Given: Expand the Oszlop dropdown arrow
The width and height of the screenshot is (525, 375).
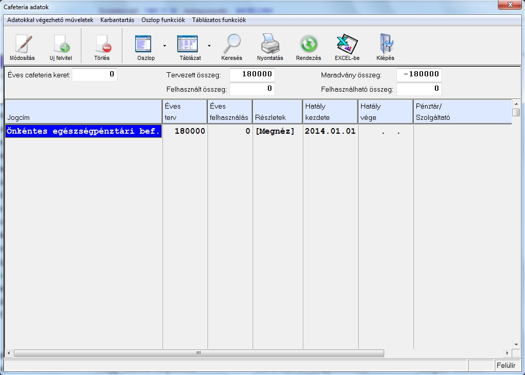Looking at the screenshot, I should pyautogui.click(x=164, y=46).
